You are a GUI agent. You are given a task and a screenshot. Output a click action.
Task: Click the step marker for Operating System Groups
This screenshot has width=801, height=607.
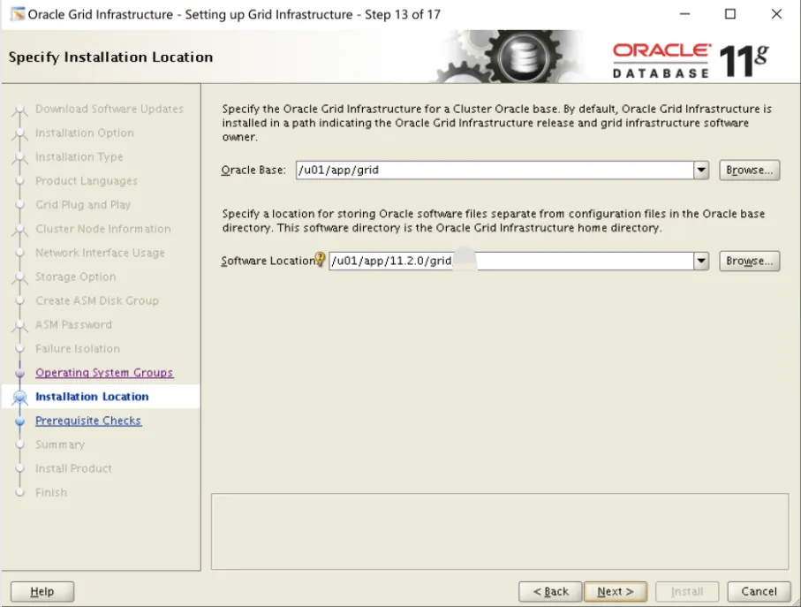tap(20, 372)
